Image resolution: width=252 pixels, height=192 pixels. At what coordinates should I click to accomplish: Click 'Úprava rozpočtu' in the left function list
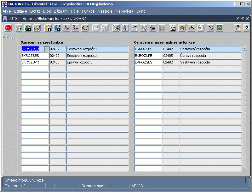97,62
